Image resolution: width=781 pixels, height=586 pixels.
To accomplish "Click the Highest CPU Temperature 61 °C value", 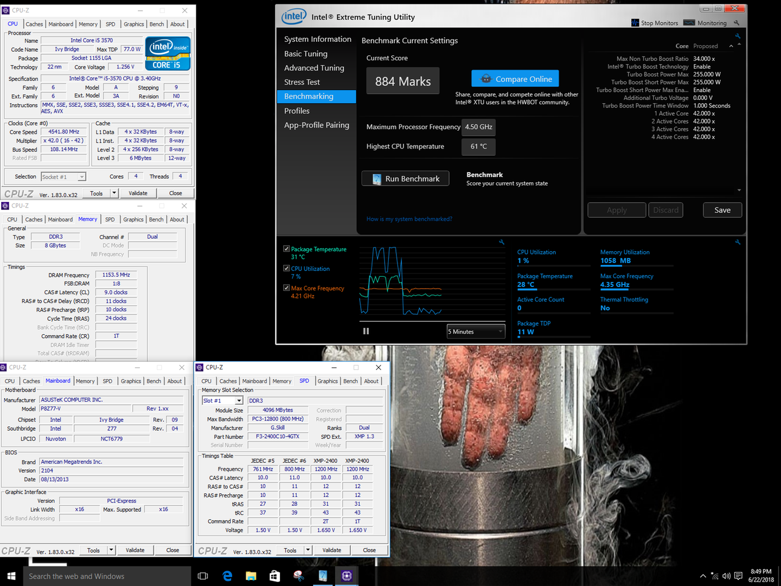I will pos(478,146).
